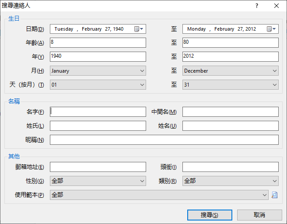Select the 暱稱 nickname input field
Viewport: 287px width, 224px height.
click(164, 140)
